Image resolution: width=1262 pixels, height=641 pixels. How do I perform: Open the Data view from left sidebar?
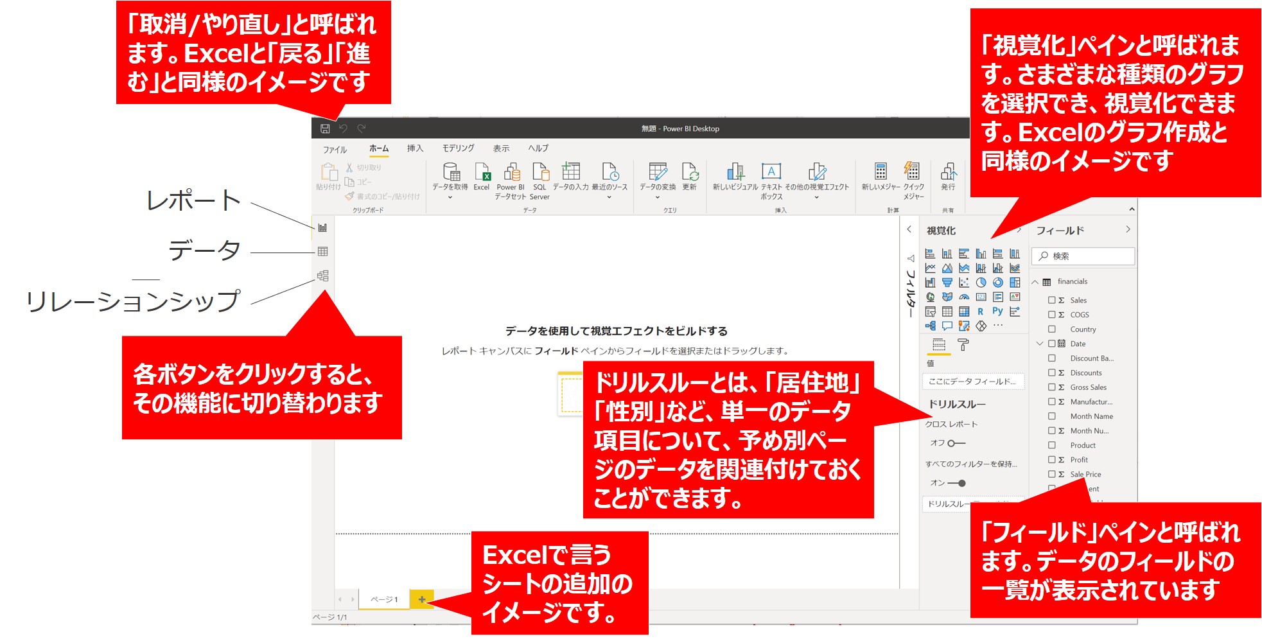click(322, 252)
